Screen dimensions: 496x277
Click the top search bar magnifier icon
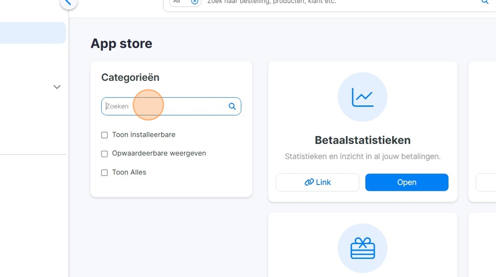coord(484,2)
